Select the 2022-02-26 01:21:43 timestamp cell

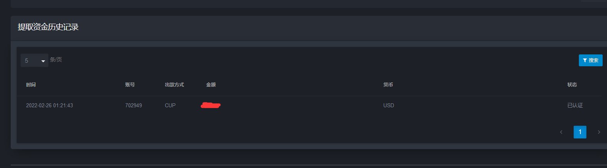point(50,106)
